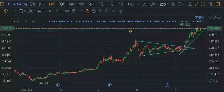Click the right price label 639.830
224x92 pixels.
pos(214,28)
